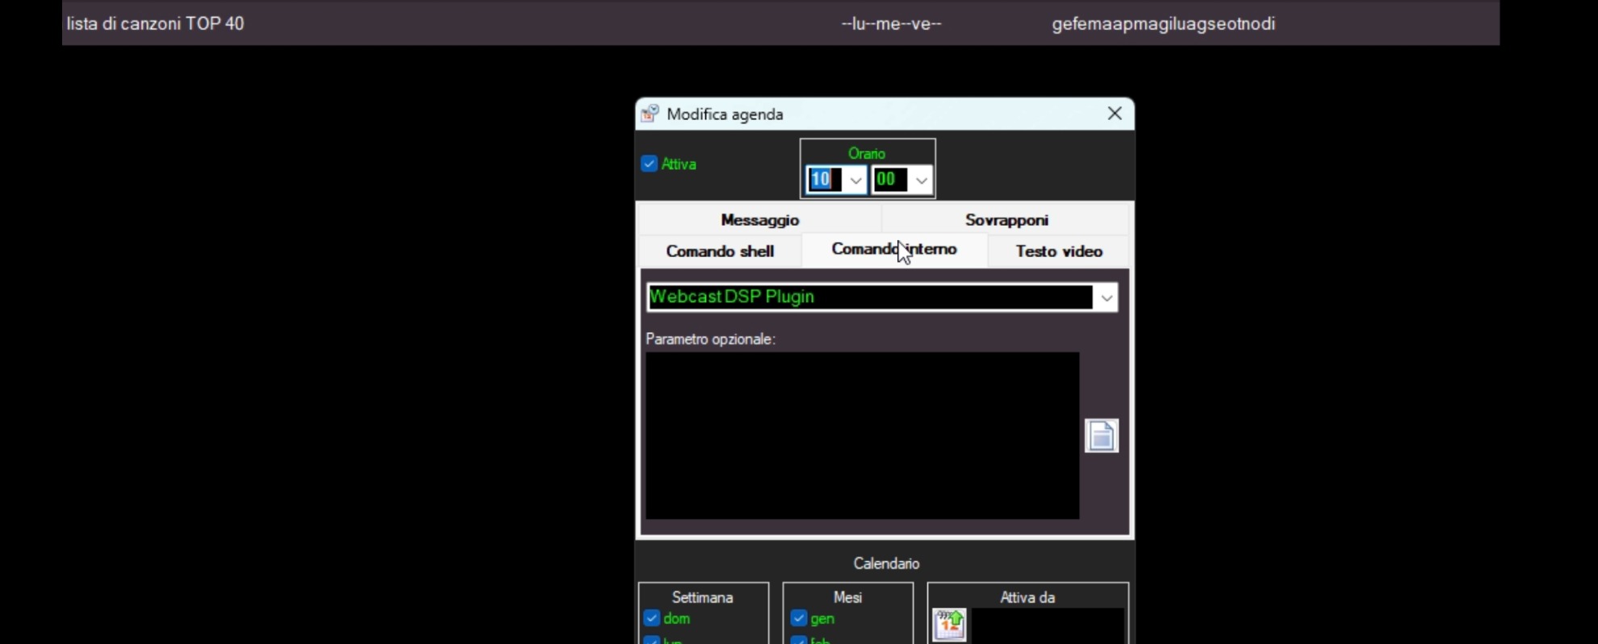Switch to the Messaggio tab
The image size is (1598, 644).
click(x=759, y=220)
